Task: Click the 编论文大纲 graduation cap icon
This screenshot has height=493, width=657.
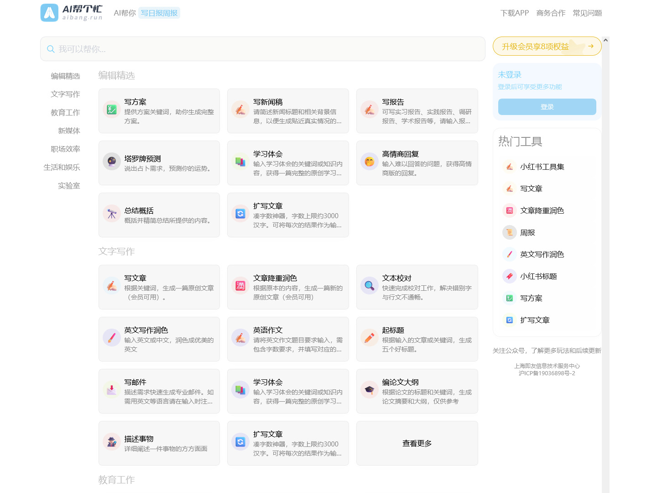Action: tap(370, 390)
